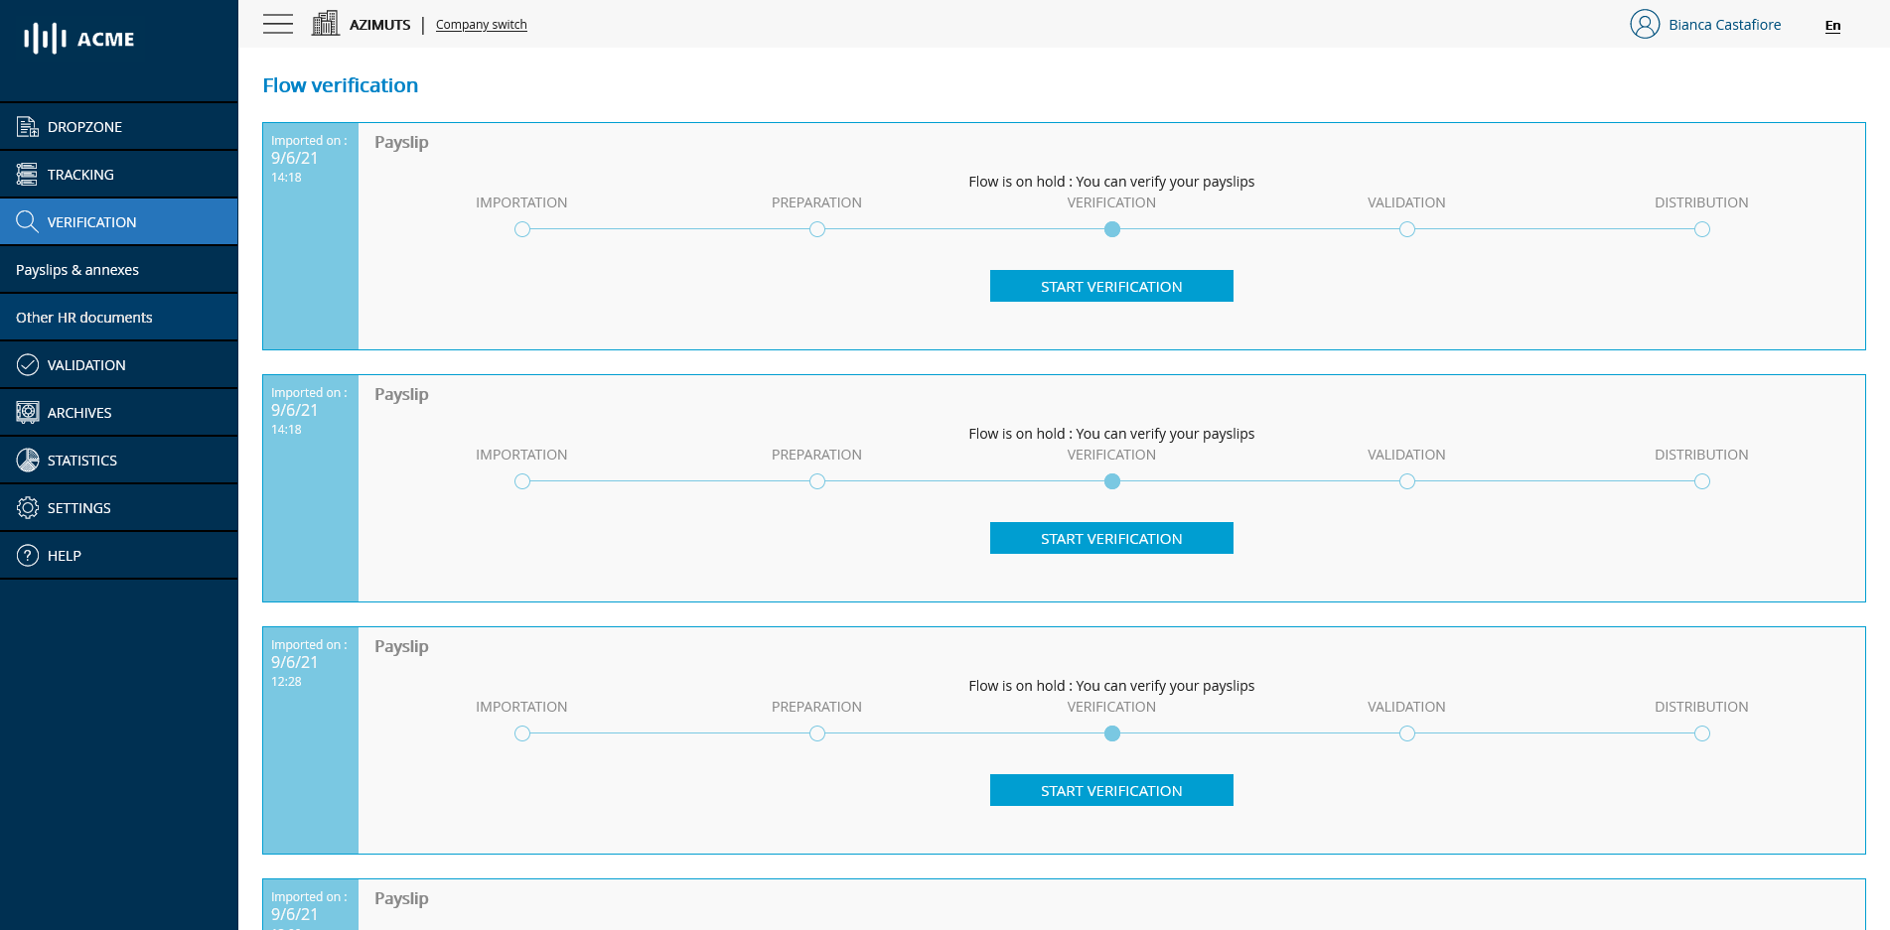Open the user profile avatar icon

click(1645, 24)
